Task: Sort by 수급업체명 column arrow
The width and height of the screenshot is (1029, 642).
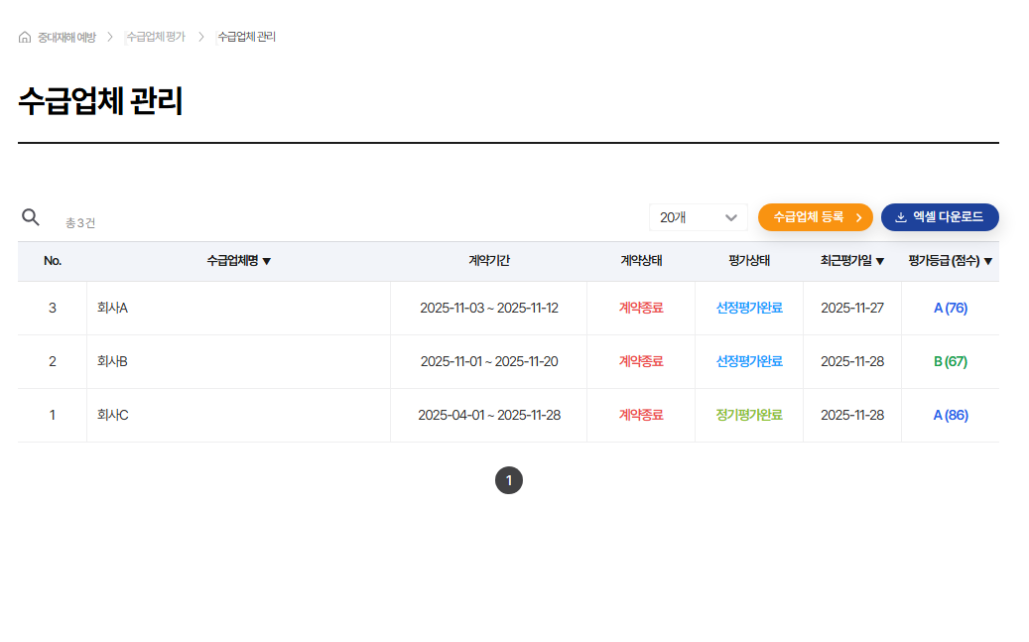Action: coord(267,262)
